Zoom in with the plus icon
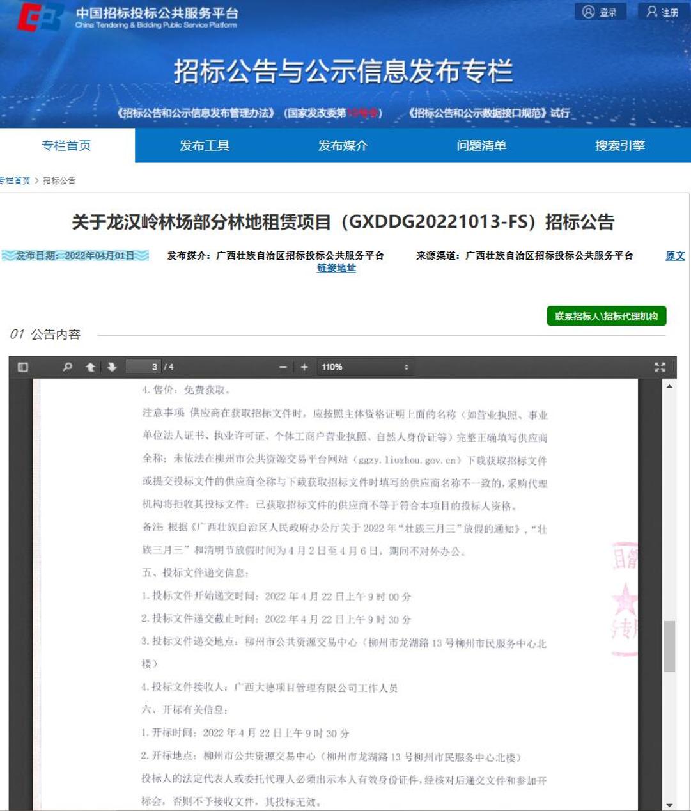The image size is (691, 811). tap(304, 366)
